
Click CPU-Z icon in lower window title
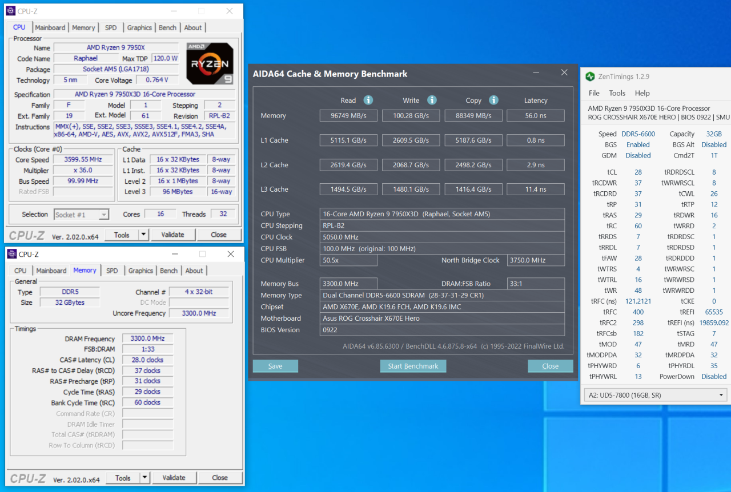[11, 254]
